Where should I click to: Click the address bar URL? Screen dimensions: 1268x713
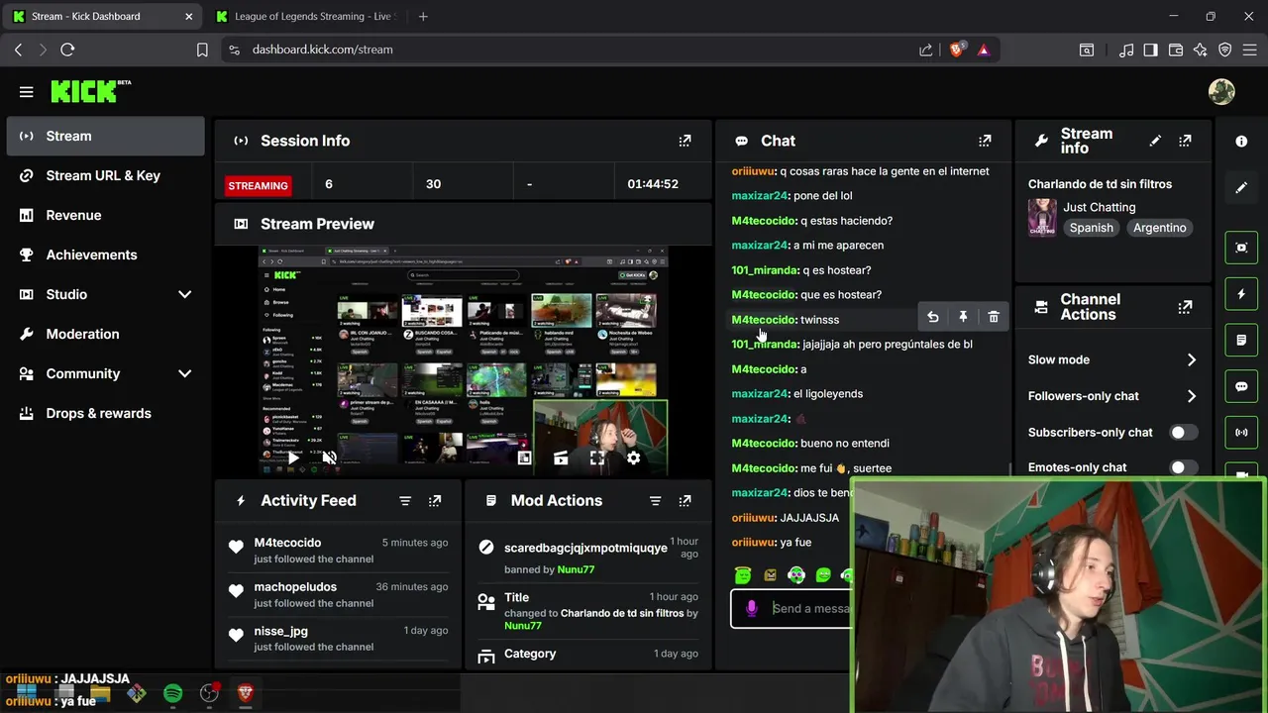[x=322, y=50]
